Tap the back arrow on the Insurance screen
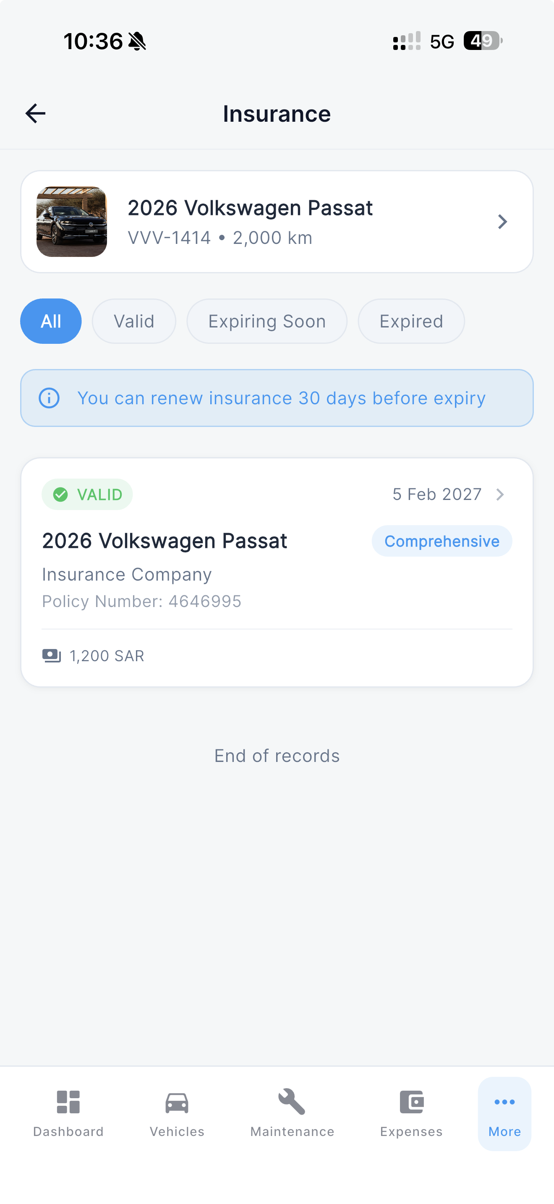 point(35,113)
